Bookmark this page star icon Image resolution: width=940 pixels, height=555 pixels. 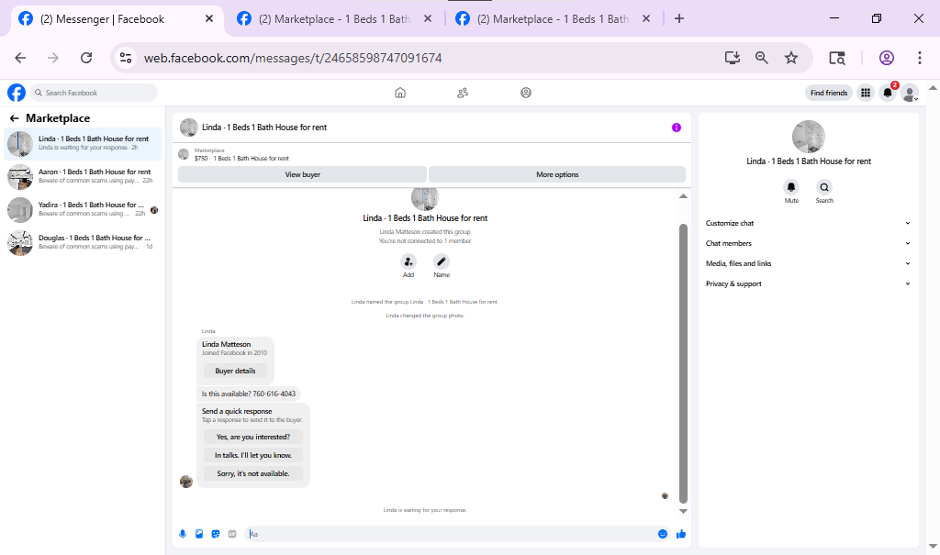[x=791, y=58]
